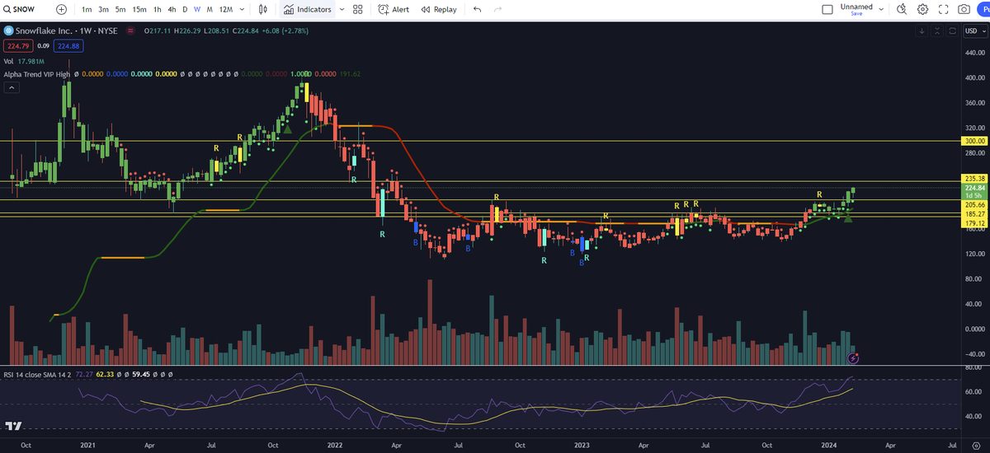The width and height of the screenshot is (990, 453).
Task: Start bar Replay mode
Action: pyautogui.click(x=438, y=9)
